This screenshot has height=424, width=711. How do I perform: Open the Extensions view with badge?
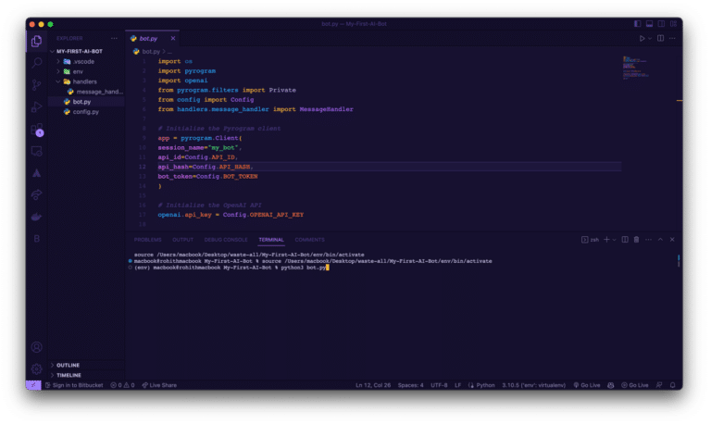(x=36, y=129)
